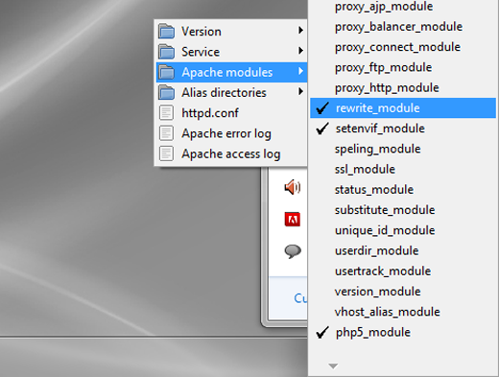The width and height of the screenshot is (499, 377).
Task: Expand the Service submenu arrow
Action: pos(300,51)
